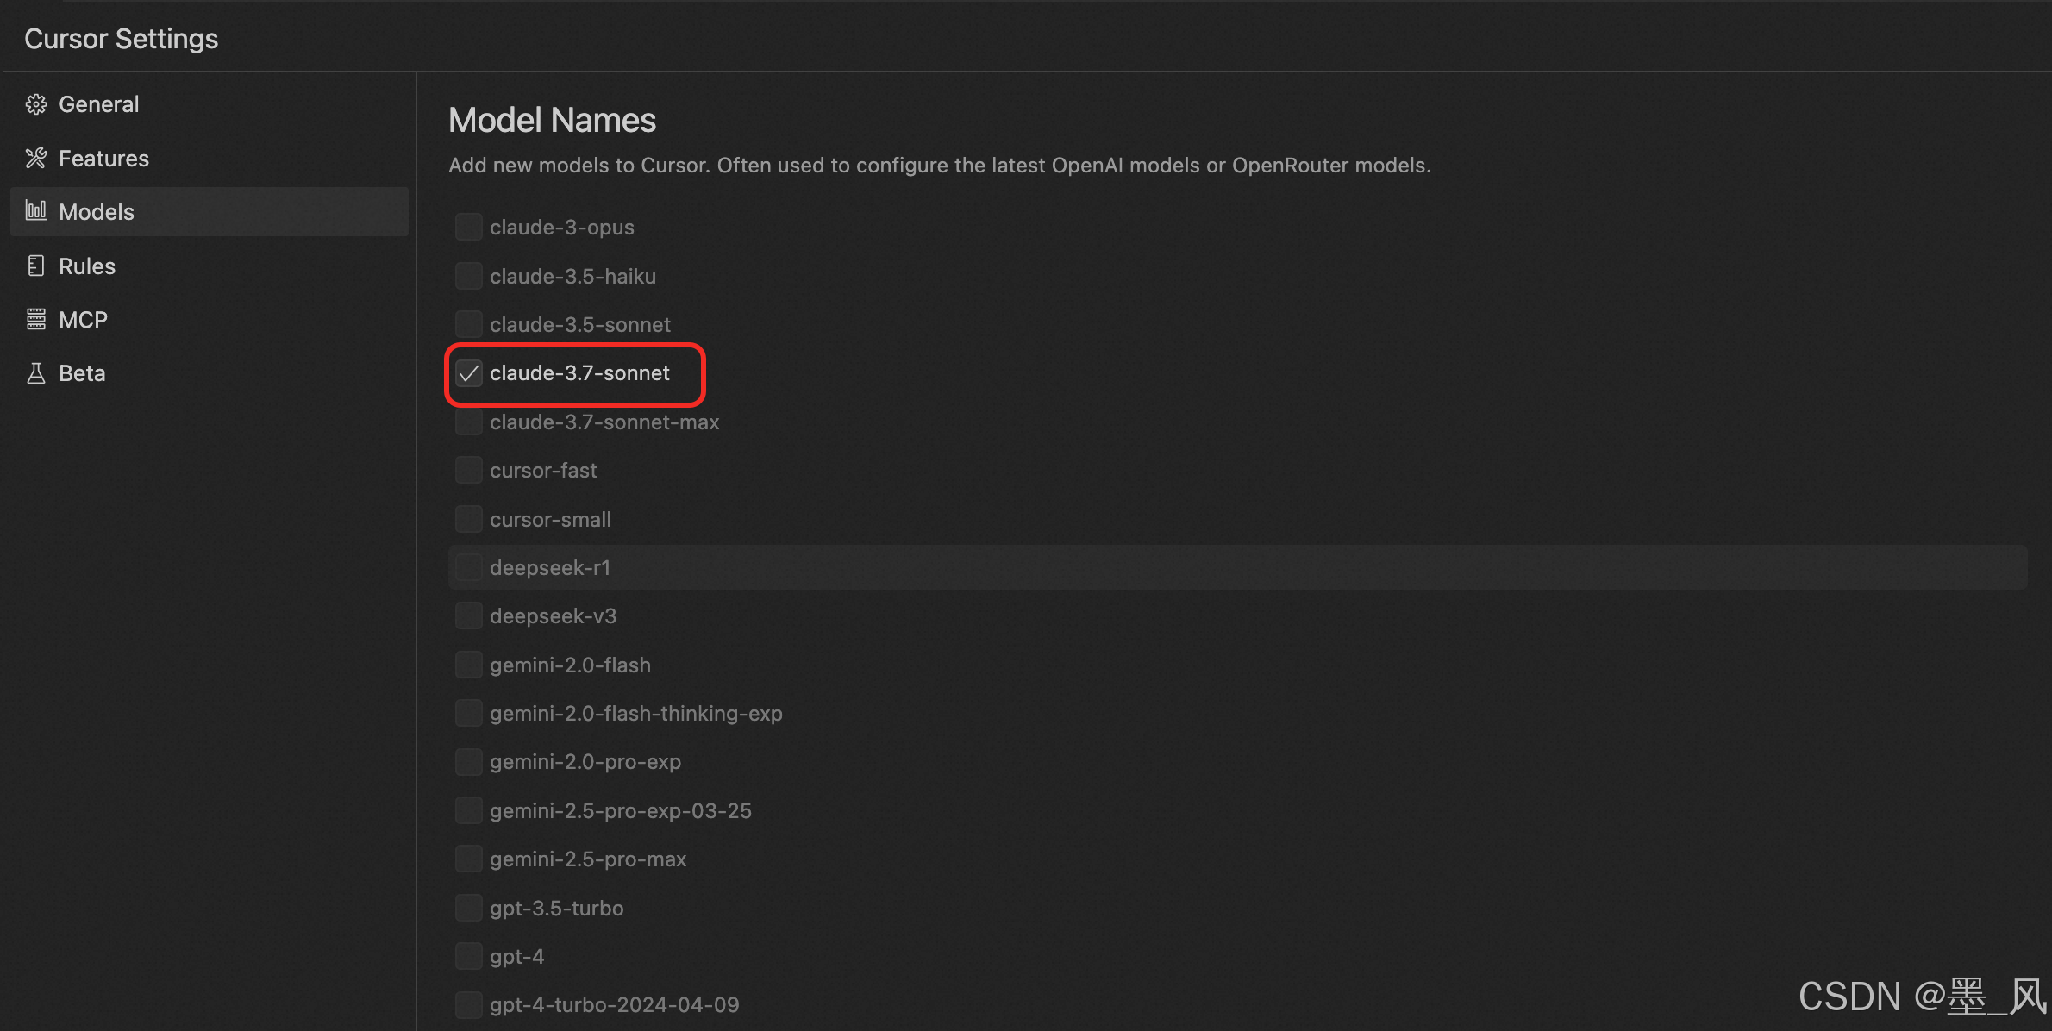Enable the claude-3-opus model checkbox
Screen dimensions: 2052x1031
469,228
